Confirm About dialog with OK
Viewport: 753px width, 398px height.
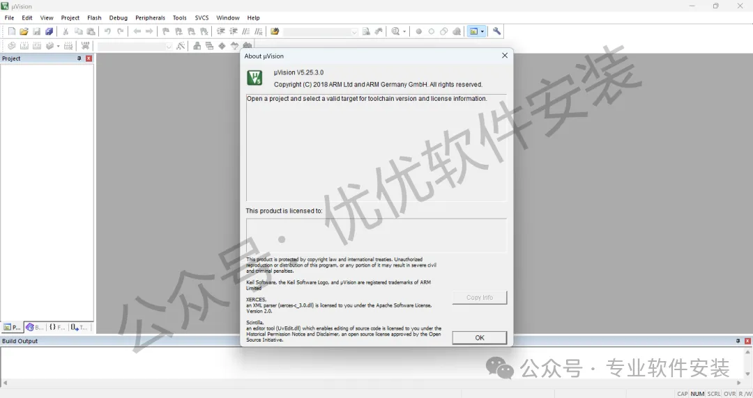pyautogui.click(x=479, y=337)
